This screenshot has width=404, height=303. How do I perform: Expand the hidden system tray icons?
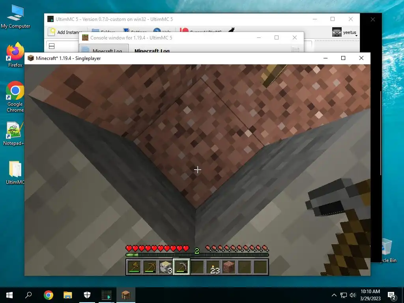coord(334,295)
